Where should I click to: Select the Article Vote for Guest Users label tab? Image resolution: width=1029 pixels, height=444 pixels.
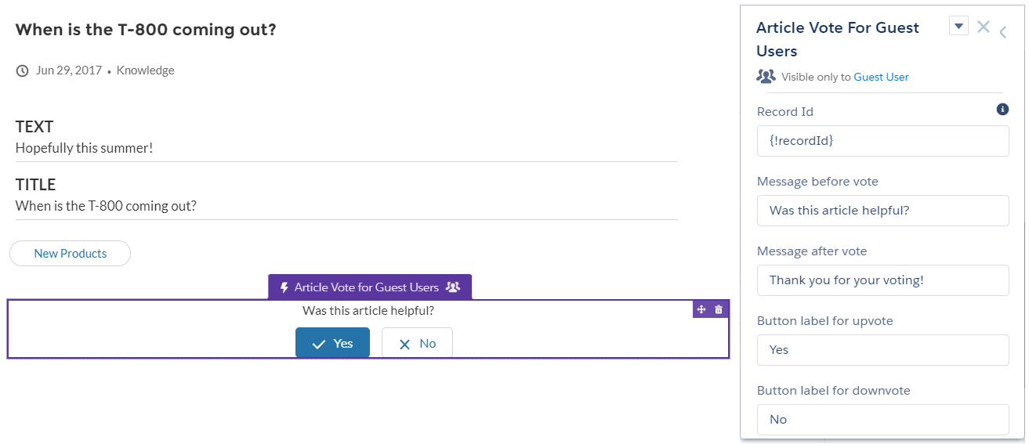tap(370, 287)
